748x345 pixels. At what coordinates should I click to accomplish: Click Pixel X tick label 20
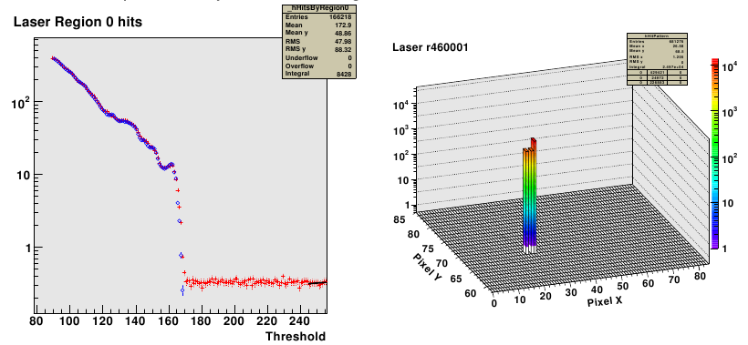pos(545,297)
